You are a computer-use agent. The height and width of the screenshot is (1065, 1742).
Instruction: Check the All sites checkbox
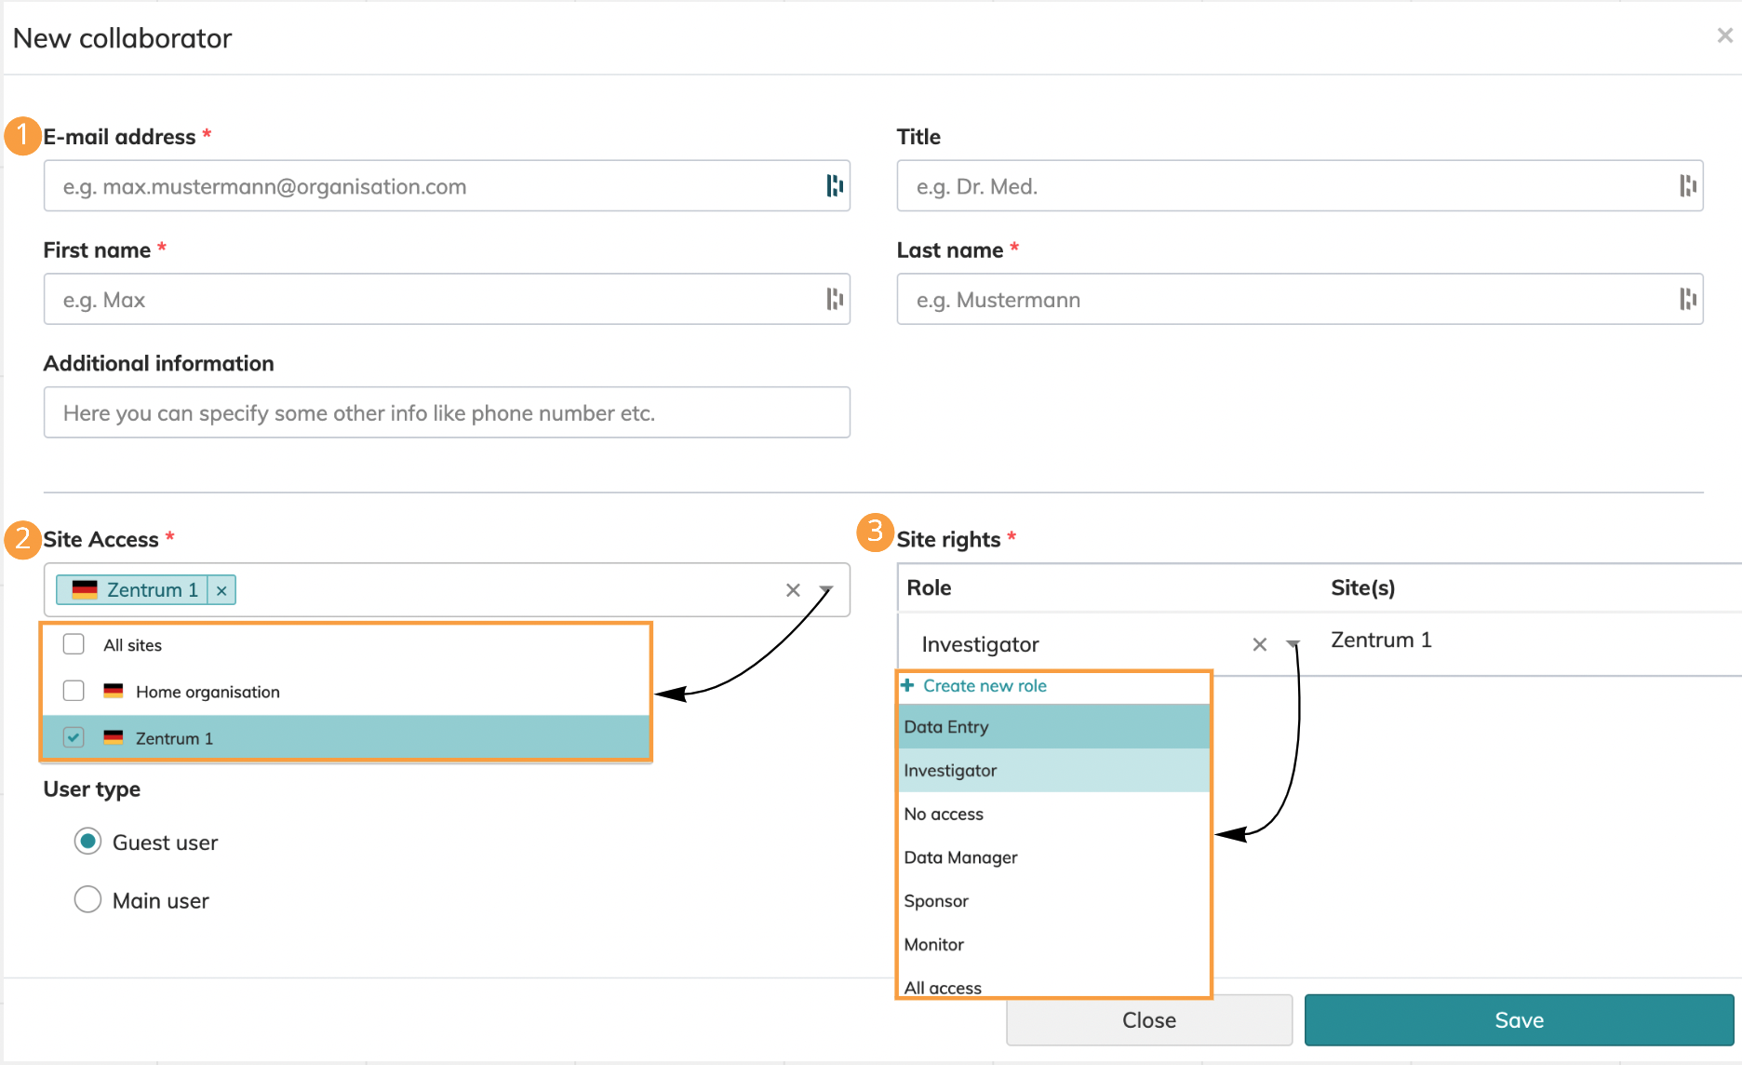(x=74, y=644)
